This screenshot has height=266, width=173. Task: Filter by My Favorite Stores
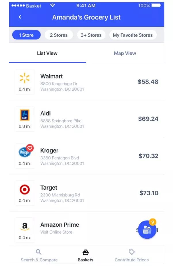pyautogui.click(x=133, y=35)
